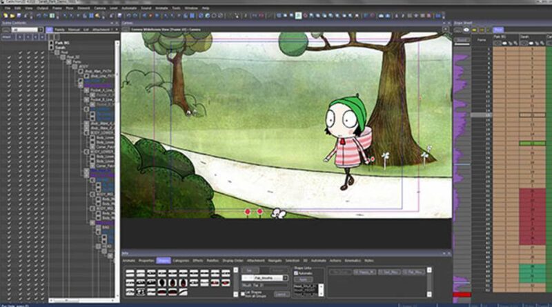
Task: Click the red block in Sarah timeline column
Action: 532,217
